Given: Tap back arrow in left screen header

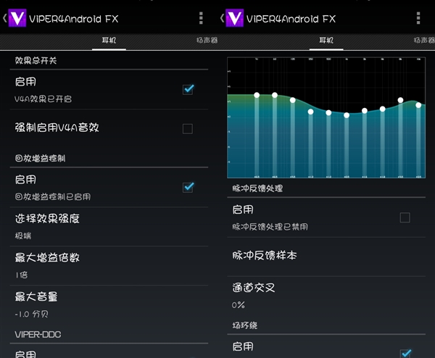Looking at the screenshot, I should click(4, 18).
